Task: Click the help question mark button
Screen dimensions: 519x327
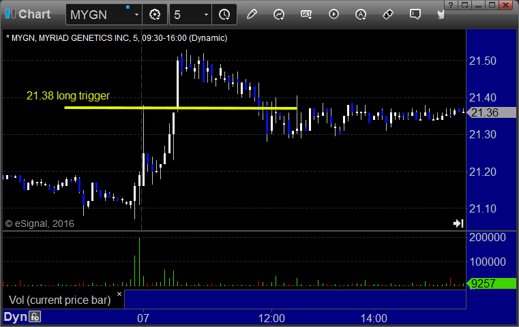Action: click(451, 5)
